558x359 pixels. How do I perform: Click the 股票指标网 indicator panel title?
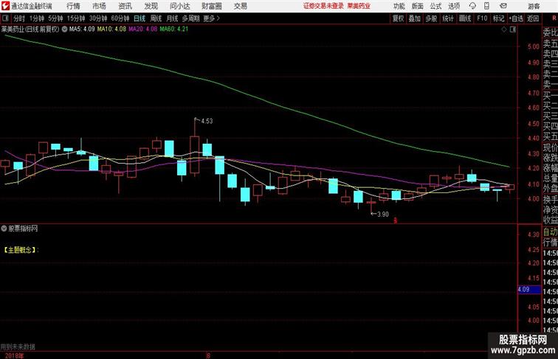(x=23, y=229)
